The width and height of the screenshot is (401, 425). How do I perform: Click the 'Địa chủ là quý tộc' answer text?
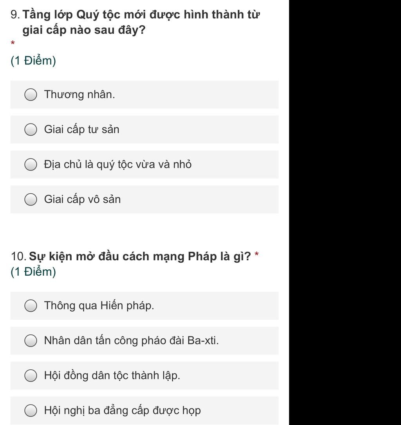coord(117,165)
